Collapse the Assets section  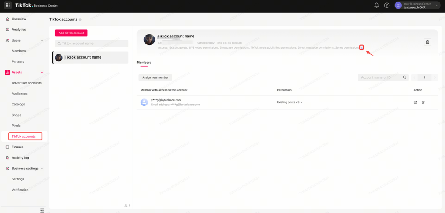(x=42, y=73)
